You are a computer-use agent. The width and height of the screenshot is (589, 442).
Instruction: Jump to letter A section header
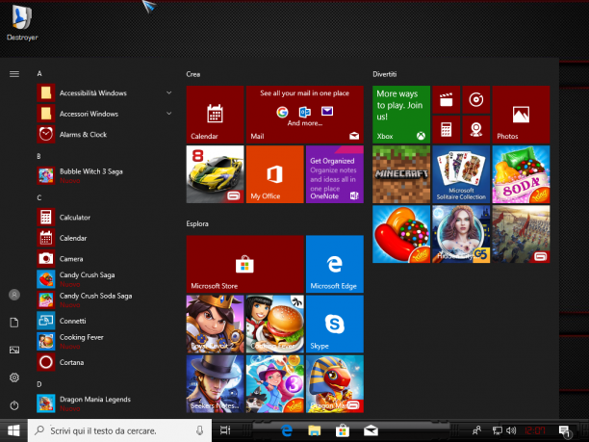[39, 73]
